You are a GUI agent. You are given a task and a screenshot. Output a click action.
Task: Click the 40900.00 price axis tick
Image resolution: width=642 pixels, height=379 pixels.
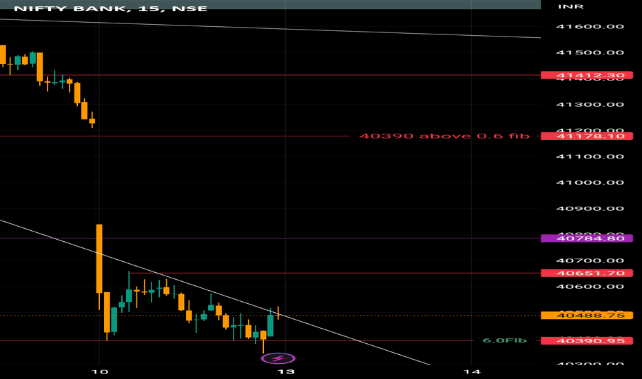point(590,209)
